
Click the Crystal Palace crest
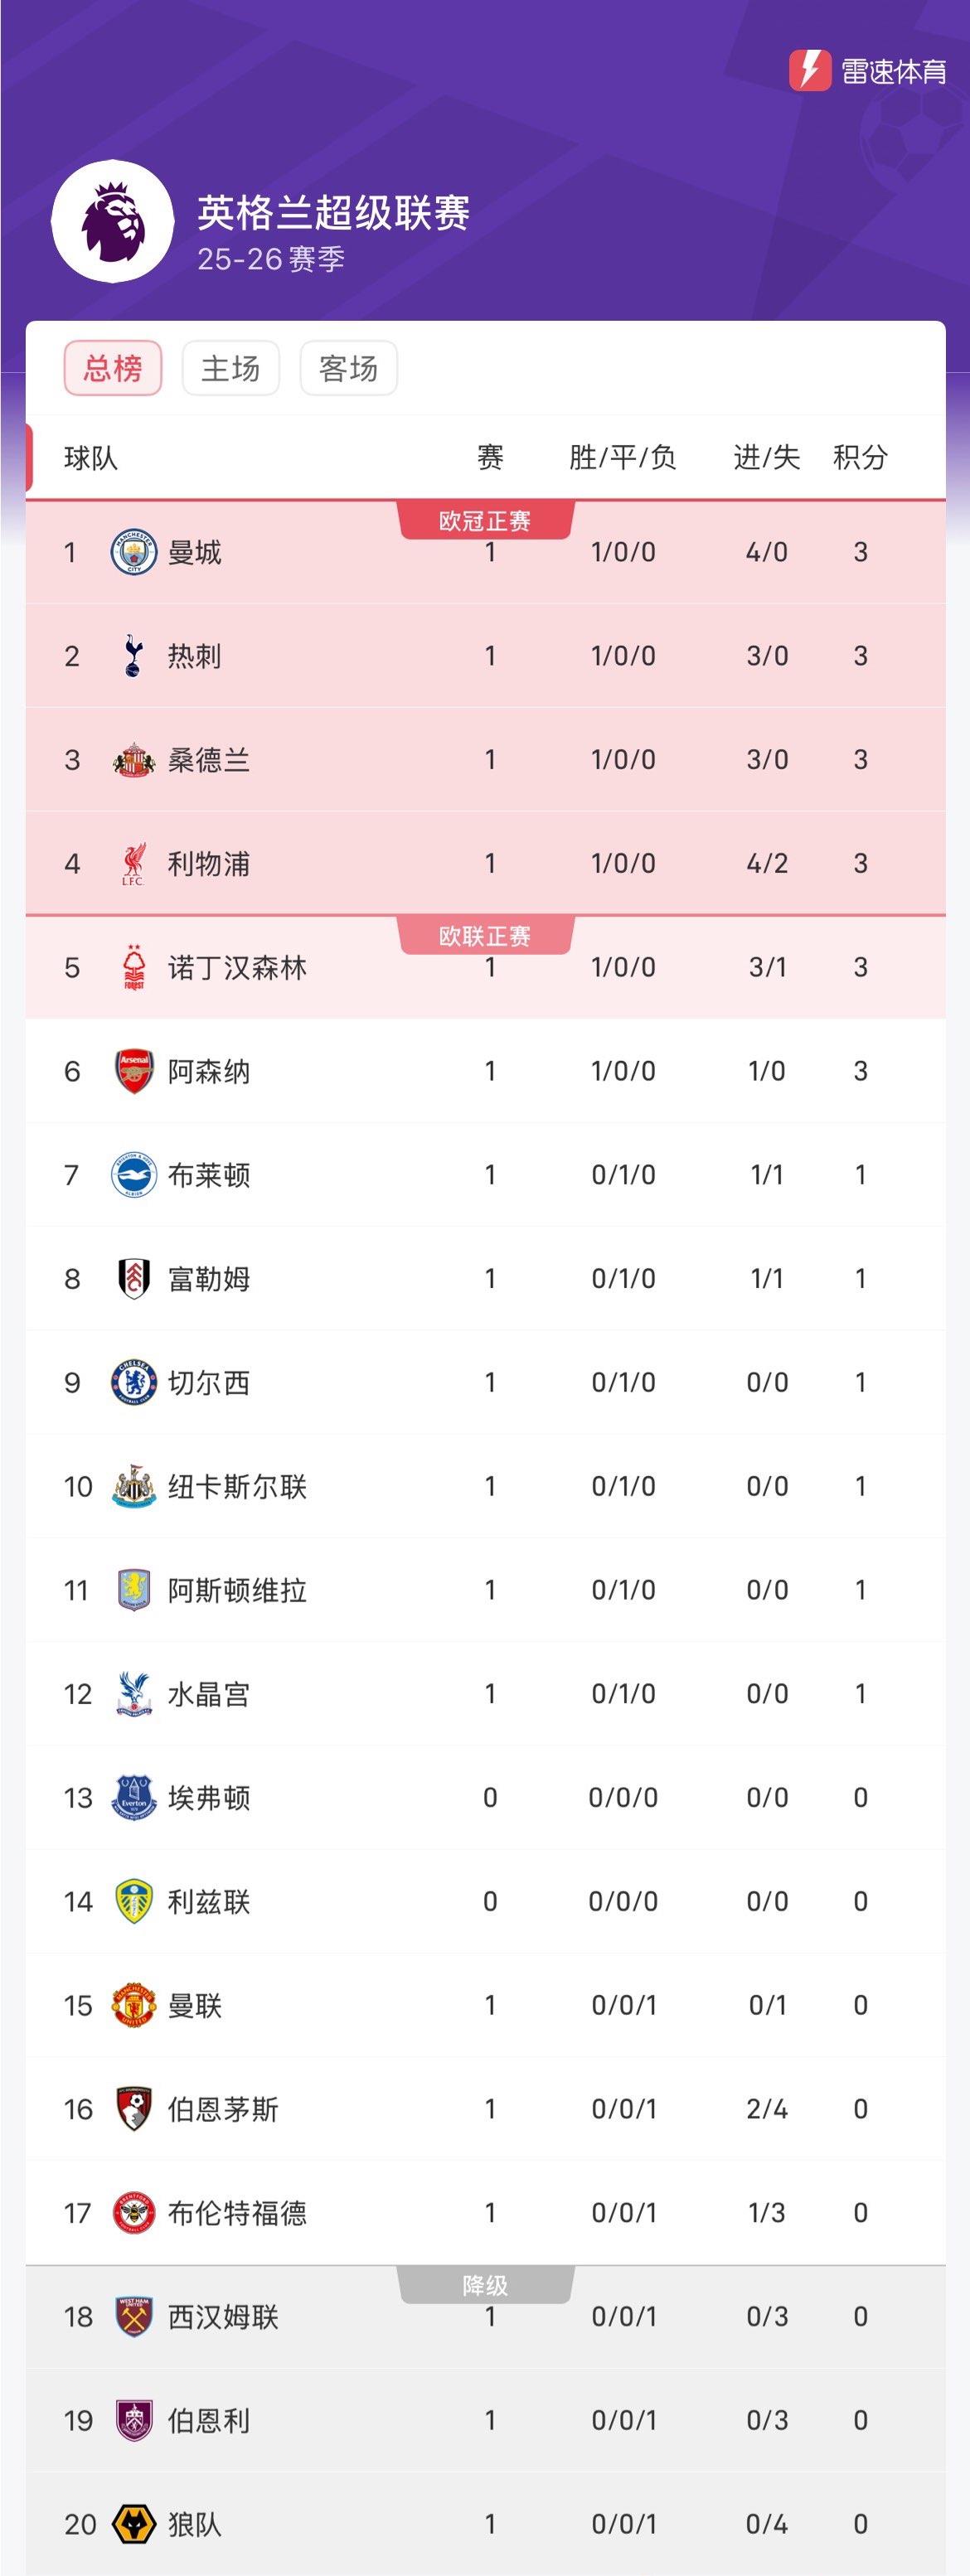pos(133,1693)
